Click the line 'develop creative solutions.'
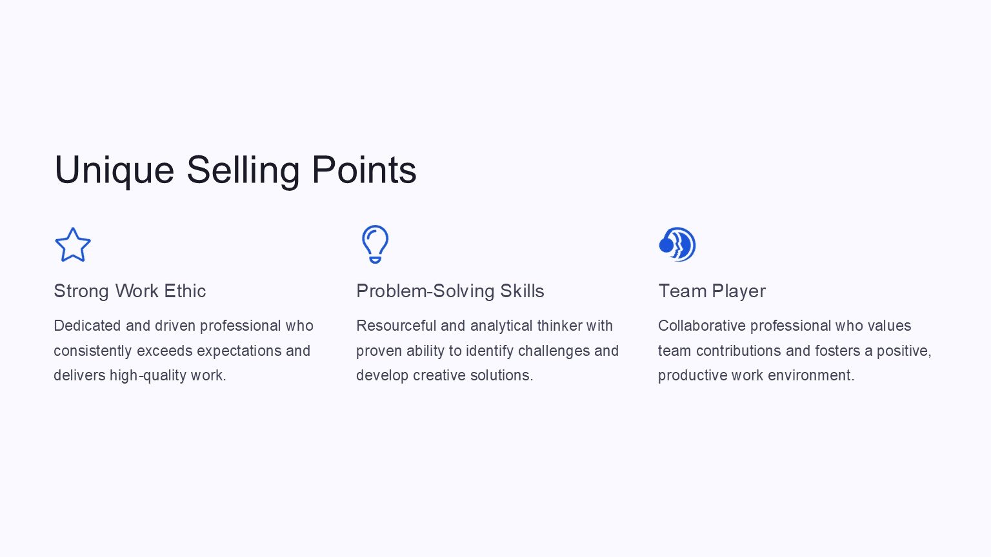The image size is (991, 557). pyautogui.click(x=445, y=375)
